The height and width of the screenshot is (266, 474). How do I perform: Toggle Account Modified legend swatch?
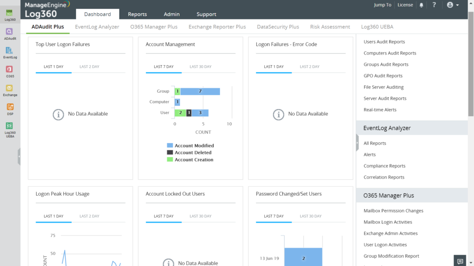[170, 145]
